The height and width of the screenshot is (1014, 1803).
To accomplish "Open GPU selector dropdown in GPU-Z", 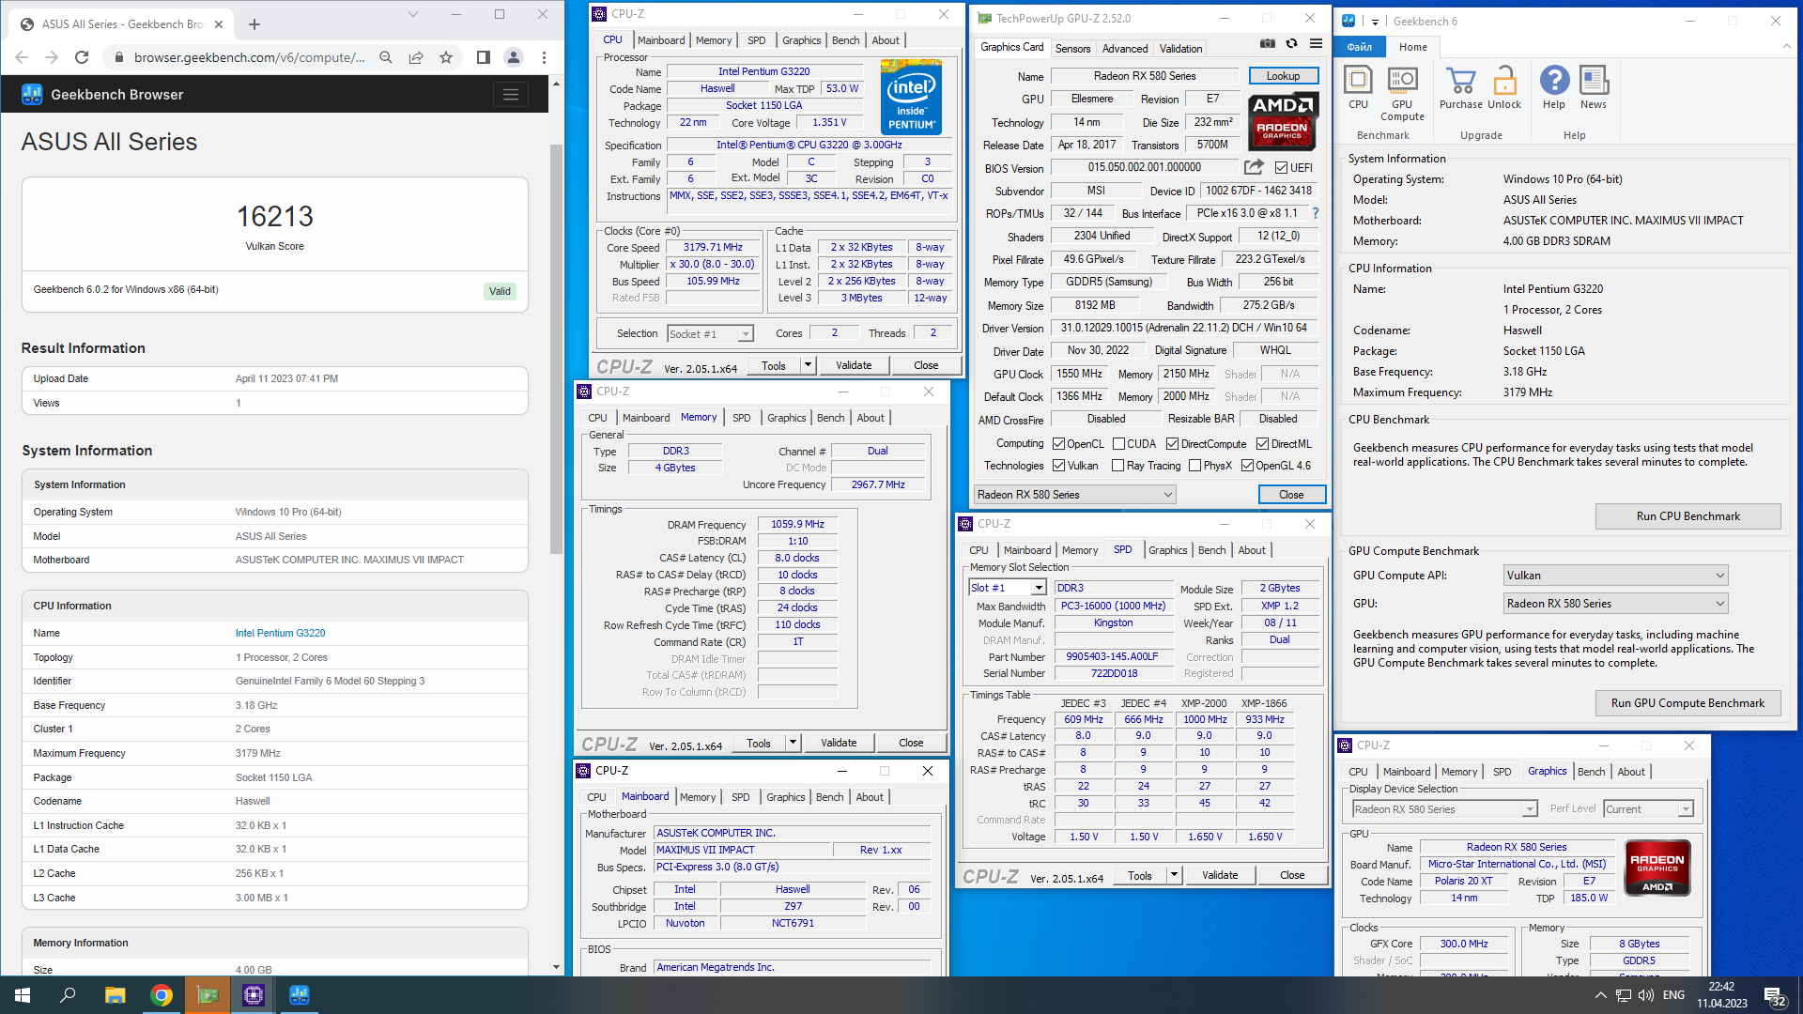I will (1074, 495).
